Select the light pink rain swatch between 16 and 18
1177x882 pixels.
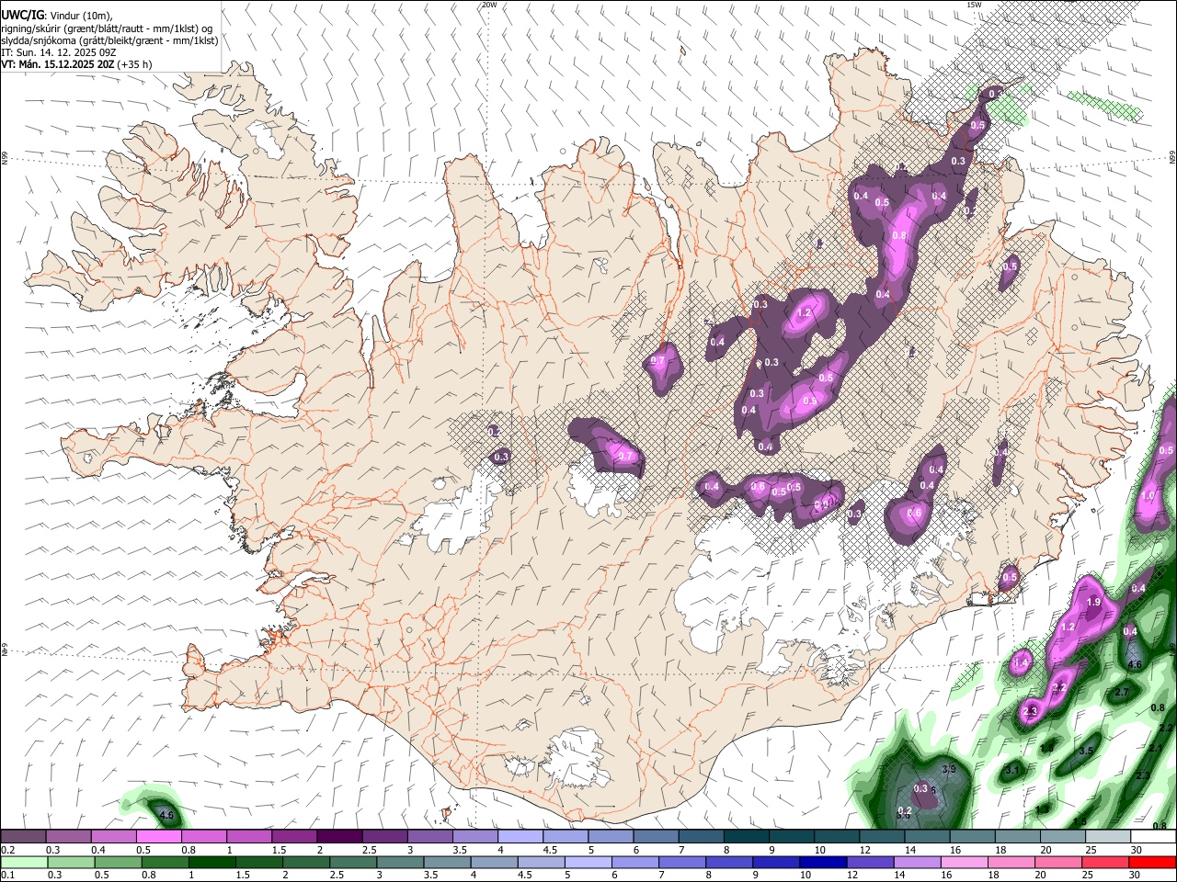point(965,863)
